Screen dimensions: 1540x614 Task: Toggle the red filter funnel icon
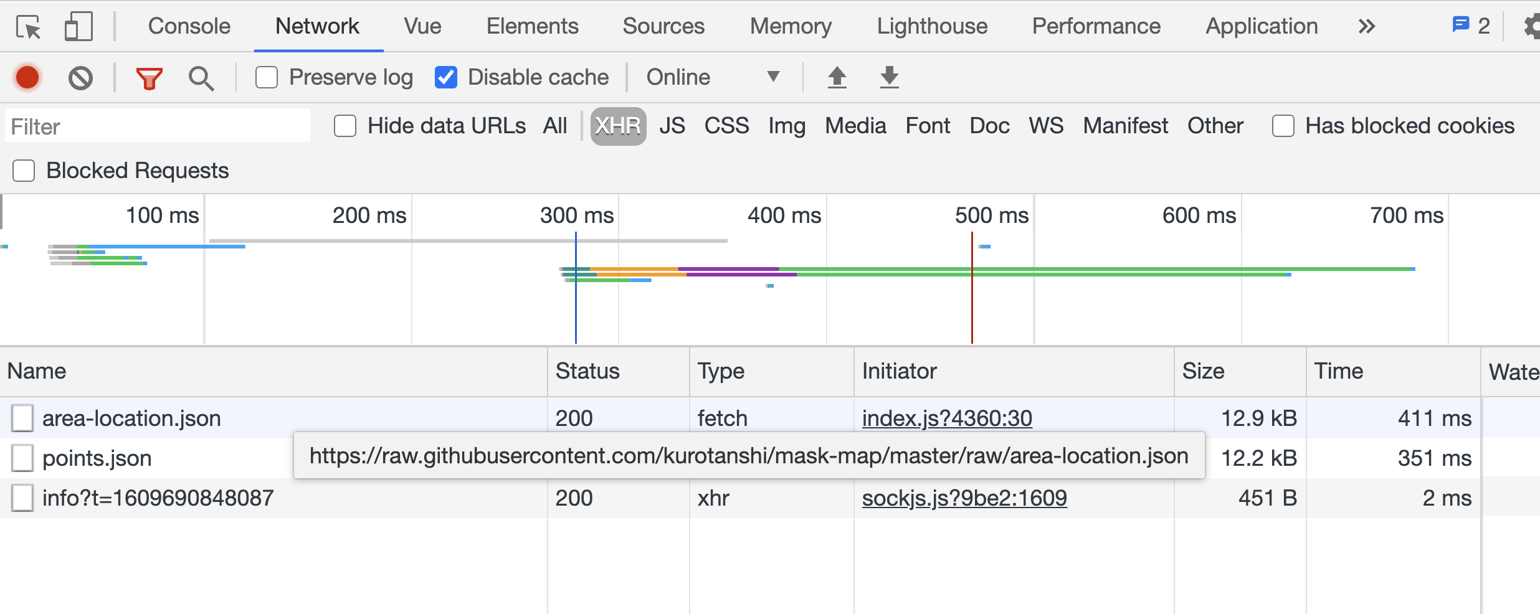point(149,78)
